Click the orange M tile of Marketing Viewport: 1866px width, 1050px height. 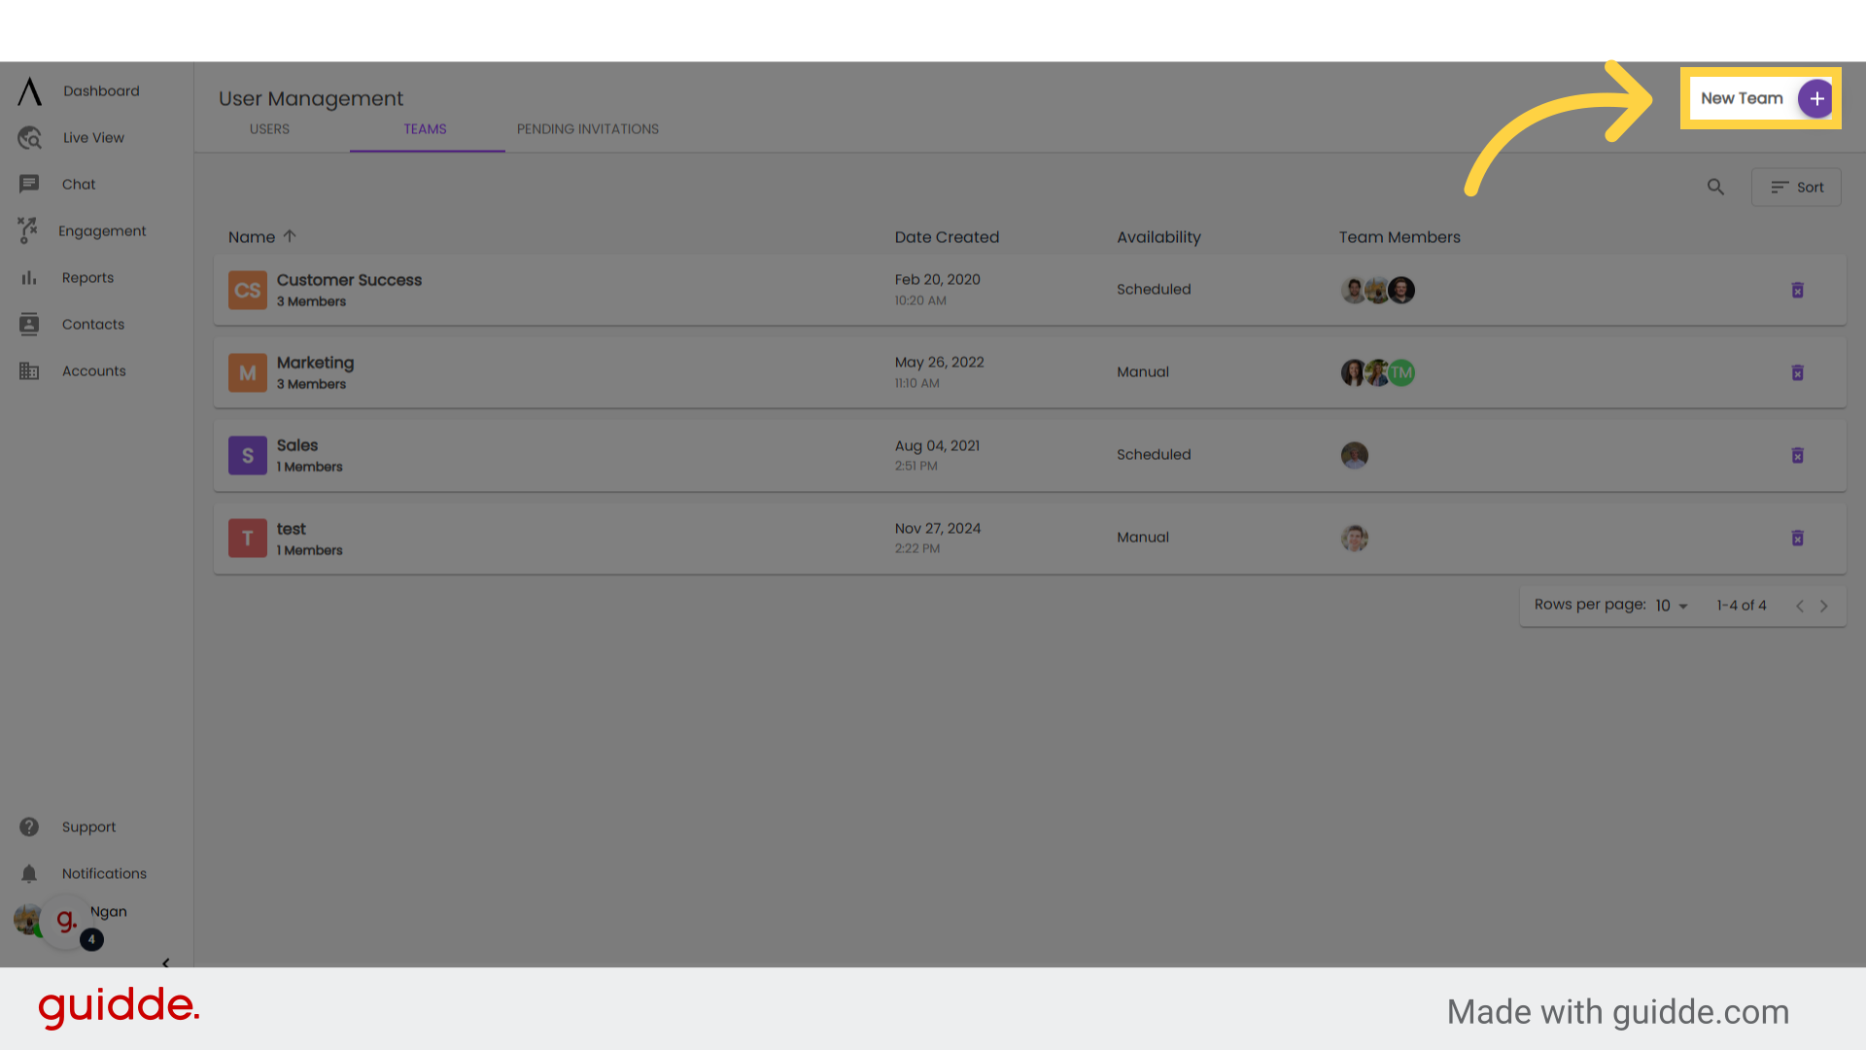(248, 372)
